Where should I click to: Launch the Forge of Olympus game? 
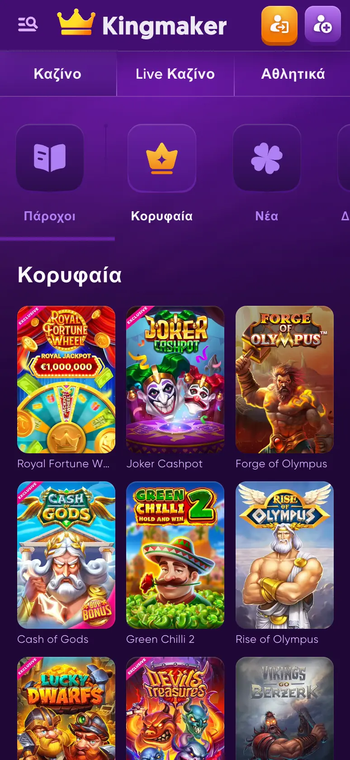click(x=284, y=380)
